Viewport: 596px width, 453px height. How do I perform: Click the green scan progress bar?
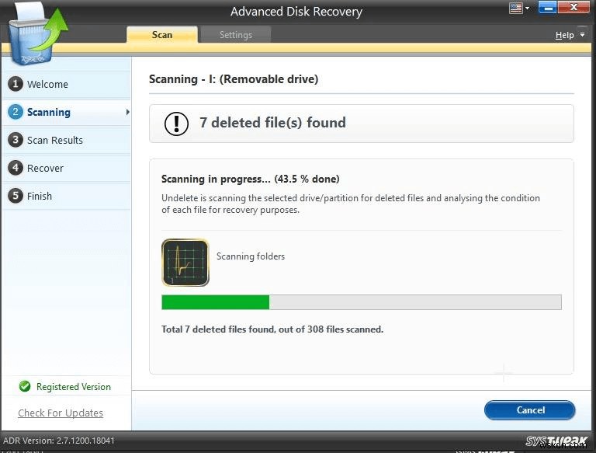pyautogui.click(x=362, y=302)
